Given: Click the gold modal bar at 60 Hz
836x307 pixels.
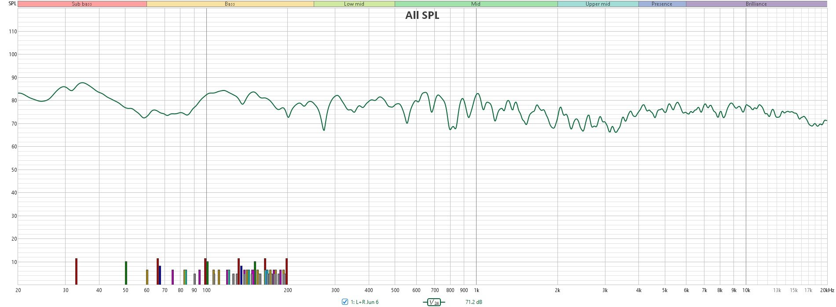Looking at the screenshot, I should pyautogui.click(x=147, y=277).
